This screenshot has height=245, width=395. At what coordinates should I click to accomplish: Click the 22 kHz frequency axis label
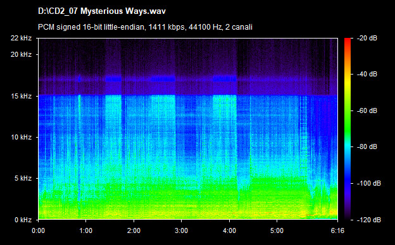pyautogui.click(x=21, y=38)
